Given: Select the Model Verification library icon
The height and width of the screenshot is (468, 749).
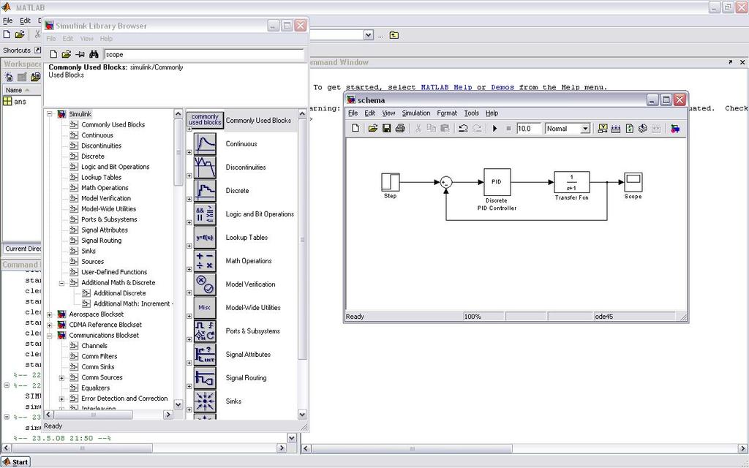Looking at the screenshot, I should point(205,284).
